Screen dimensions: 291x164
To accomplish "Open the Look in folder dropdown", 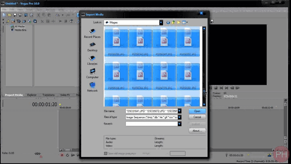I will click(161, 23).
